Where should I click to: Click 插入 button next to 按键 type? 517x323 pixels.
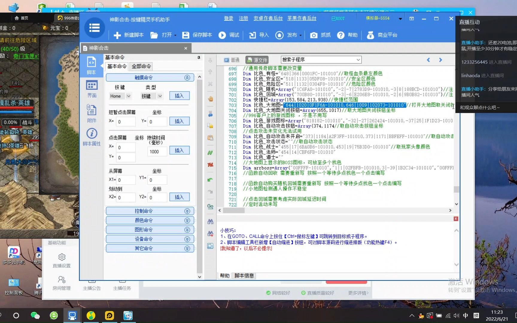click(x=179, y=96)
